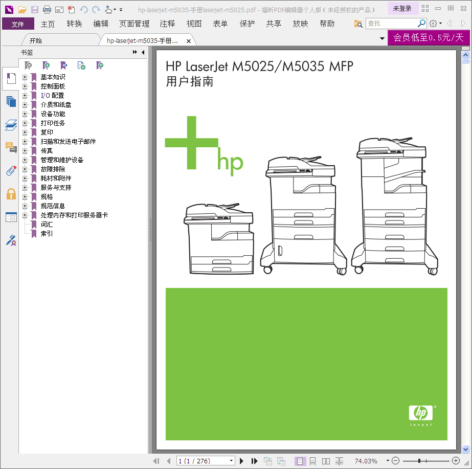Image resolution: width=472 pixels, height=469 pixels.
Task: Click the set bookmark destination icon
Action: [63, 65]
